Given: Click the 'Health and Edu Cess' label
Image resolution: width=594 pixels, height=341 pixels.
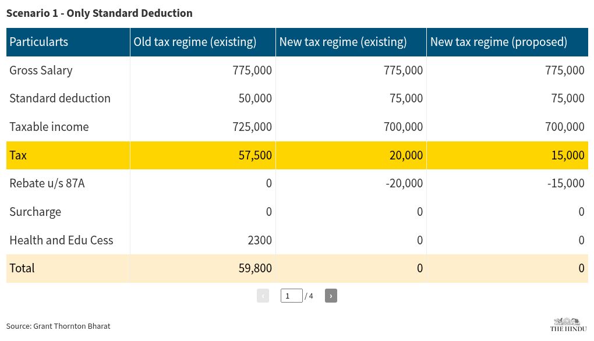Looking at the screenshot, I should click(61, 240).
